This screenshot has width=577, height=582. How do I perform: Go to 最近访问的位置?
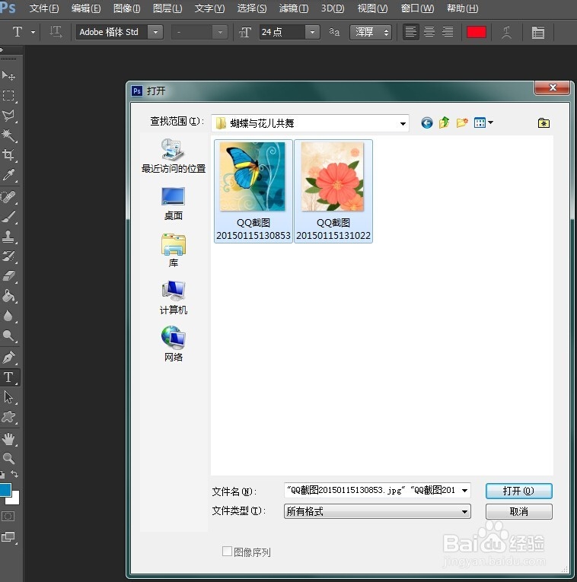point(174,156)
